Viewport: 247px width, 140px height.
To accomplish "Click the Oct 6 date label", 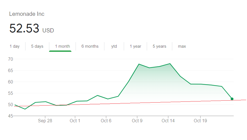I will pyautogui.click(x=106, y=121).
